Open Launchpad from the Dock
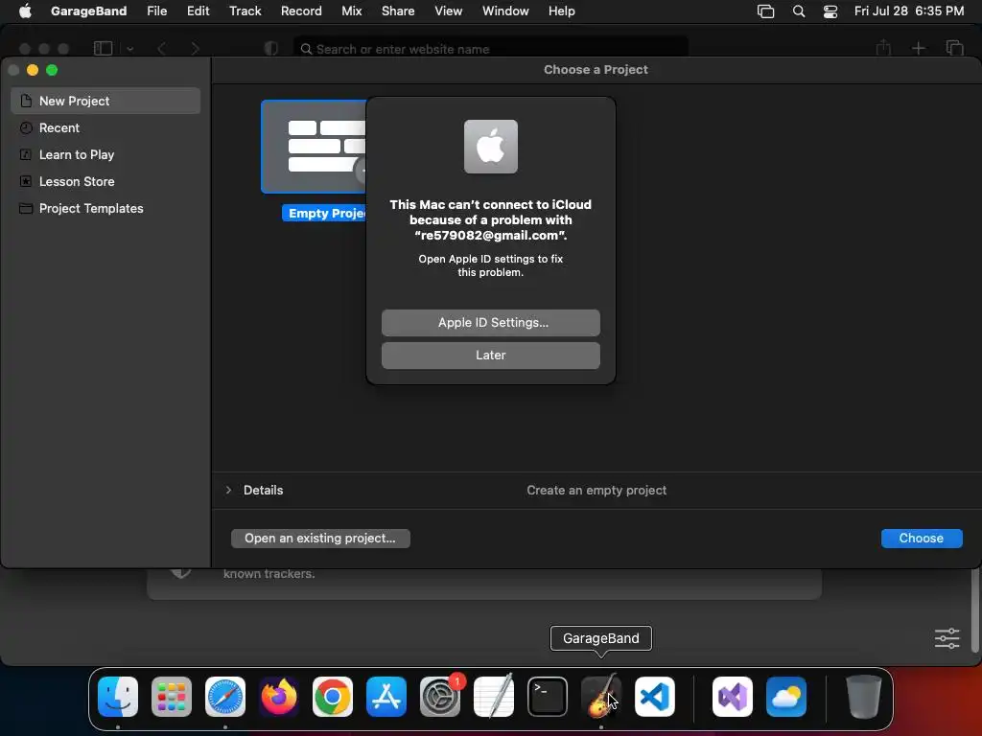 (x=172, y=697)
